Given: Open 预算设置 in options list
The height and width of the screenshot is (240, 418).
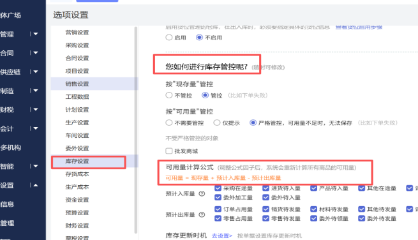Looking at the screenshot, I should point(77,213).
